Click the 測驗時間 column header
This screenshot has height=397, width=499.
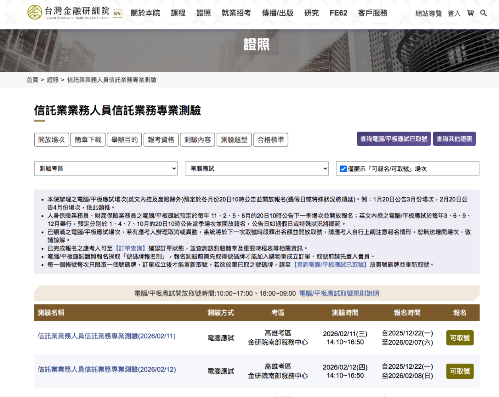(x=345, y=313)
